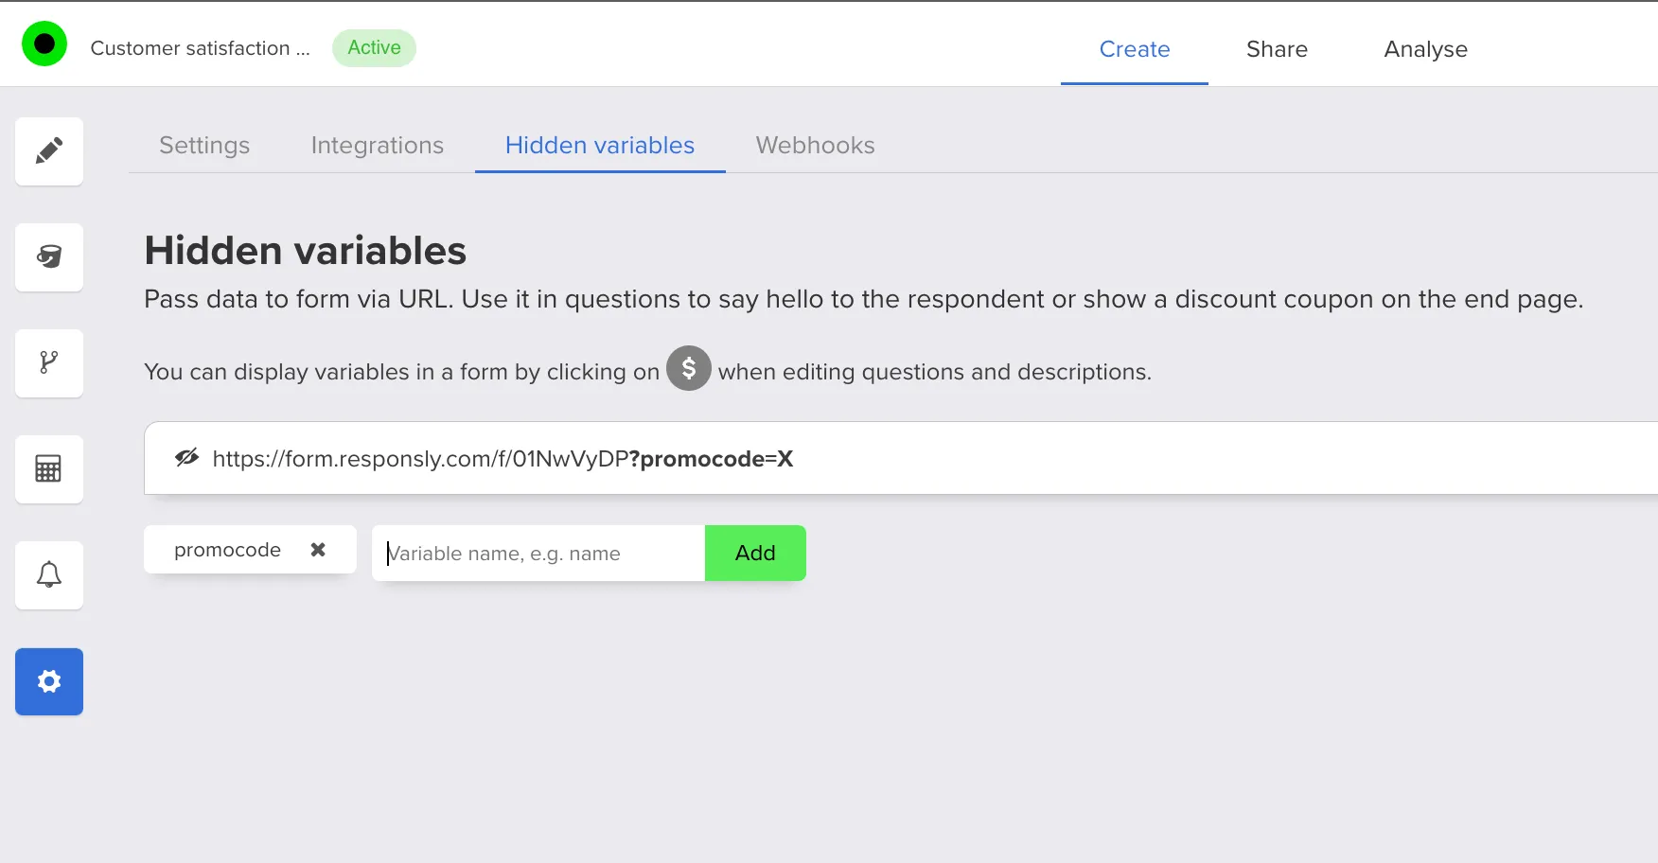Viewport: 1658px width, 863px height.
Task: Select the calculator icon in the sidebar
Action: tap(49, 469)
